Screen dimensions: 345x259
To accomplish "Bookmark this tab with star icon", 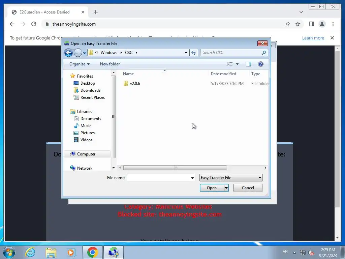I will (x=298, y=24).
